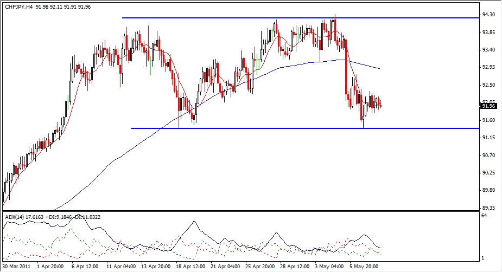Click the current price tag 91.96
Screen dimensions: 502x272
pos(488,106)
